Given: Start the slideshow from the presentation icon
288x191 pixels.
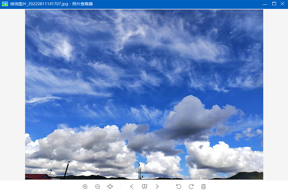Looking at the screenshot, I should point(144,186).
